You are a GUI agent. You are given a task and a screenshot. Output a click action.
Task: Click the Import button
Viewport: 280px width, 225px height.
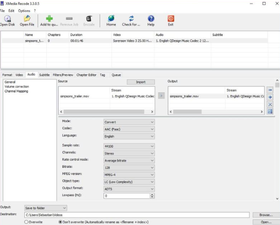coord(141,82)
